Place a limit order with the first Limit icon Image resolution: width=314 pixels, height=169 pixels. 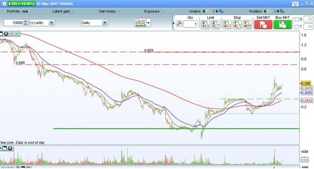[206, 25]
